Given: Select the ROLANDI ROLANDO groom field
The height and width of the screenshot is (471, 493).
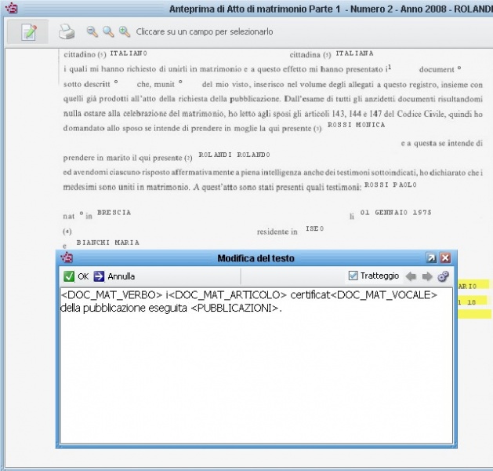Looking at the screenshot, I should click(234, 155).
